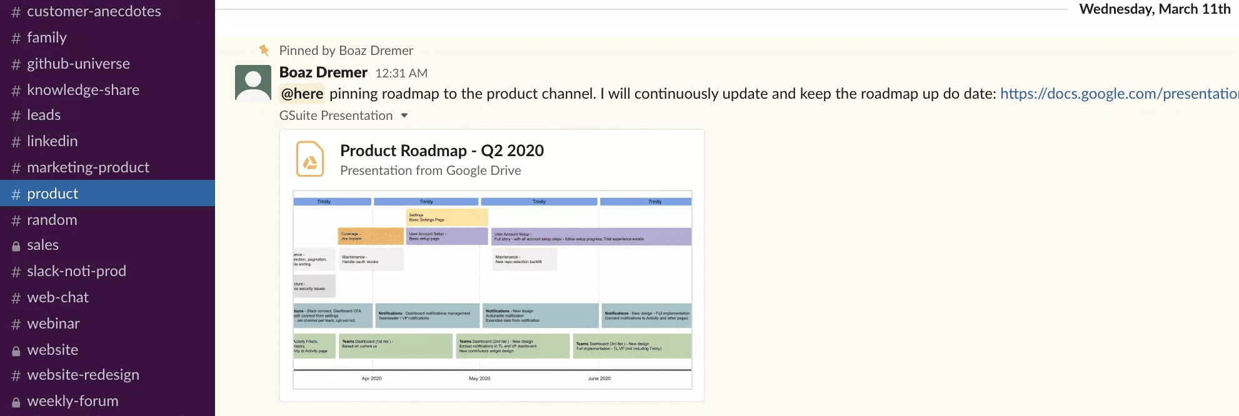Click the Wednesday, March 11th date divider
1239x416 pixels.
click(1156, 9)
